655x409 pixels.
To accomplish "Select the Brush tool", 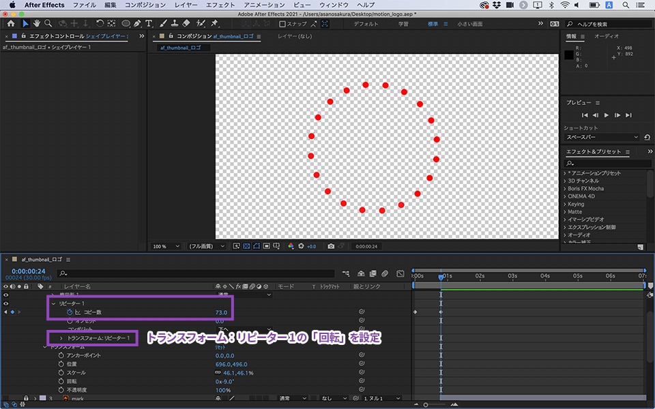I will (163, 24).
